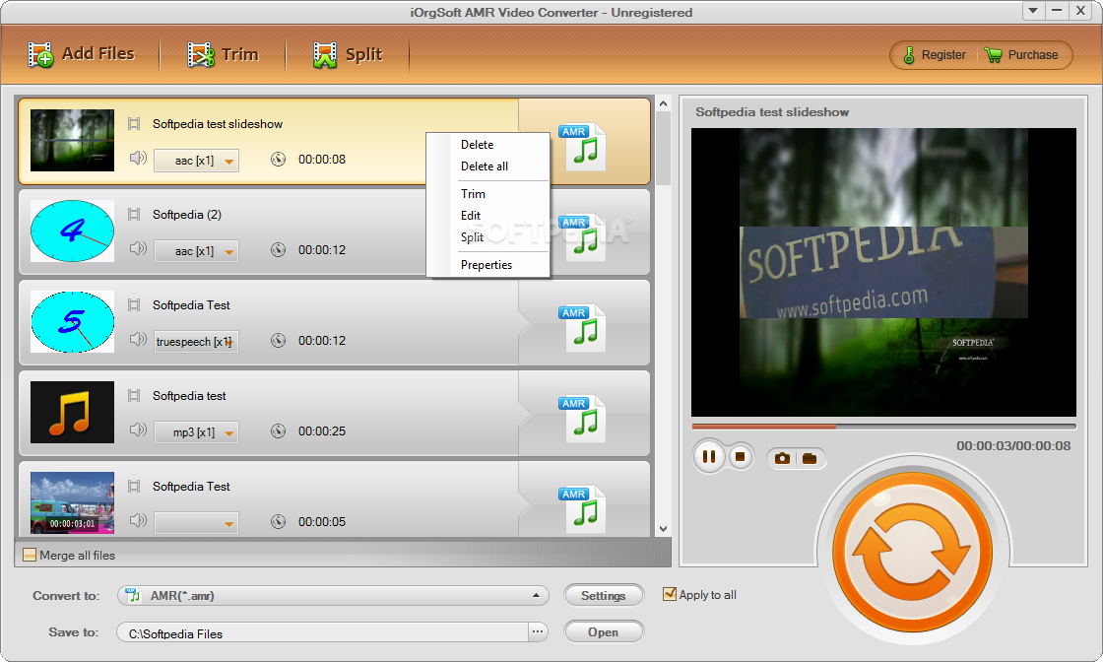This screenshot has width=1103, height=662.
Task: Select music note thumbnail of Softpedia test
Action: [73, 412]
